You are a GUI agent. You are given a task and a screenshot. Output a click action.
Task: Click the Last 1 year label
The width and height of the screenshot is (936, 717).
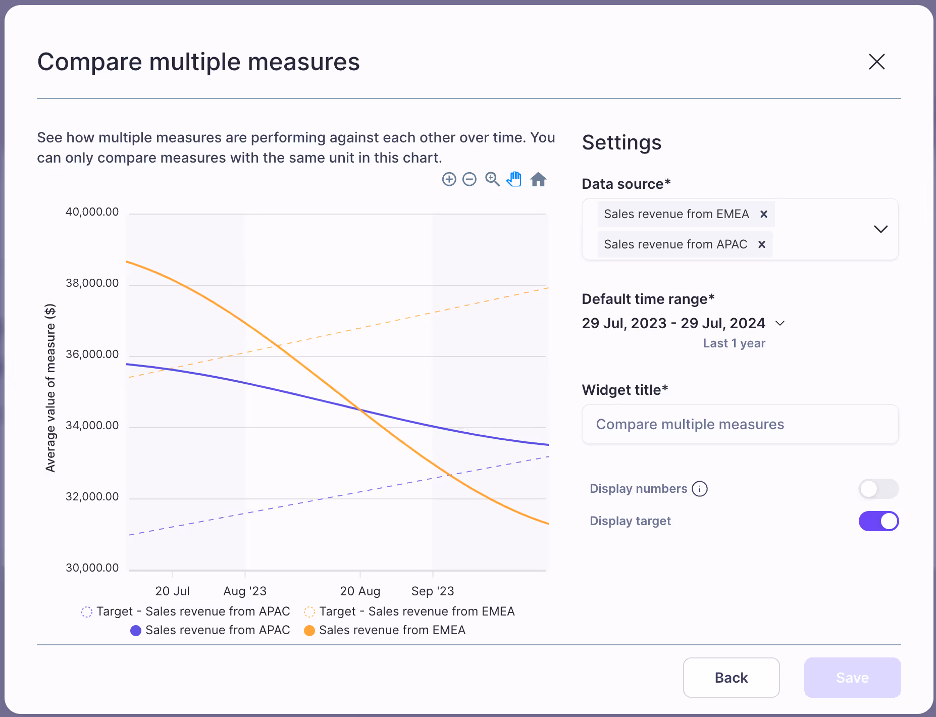tap(734, 343)
